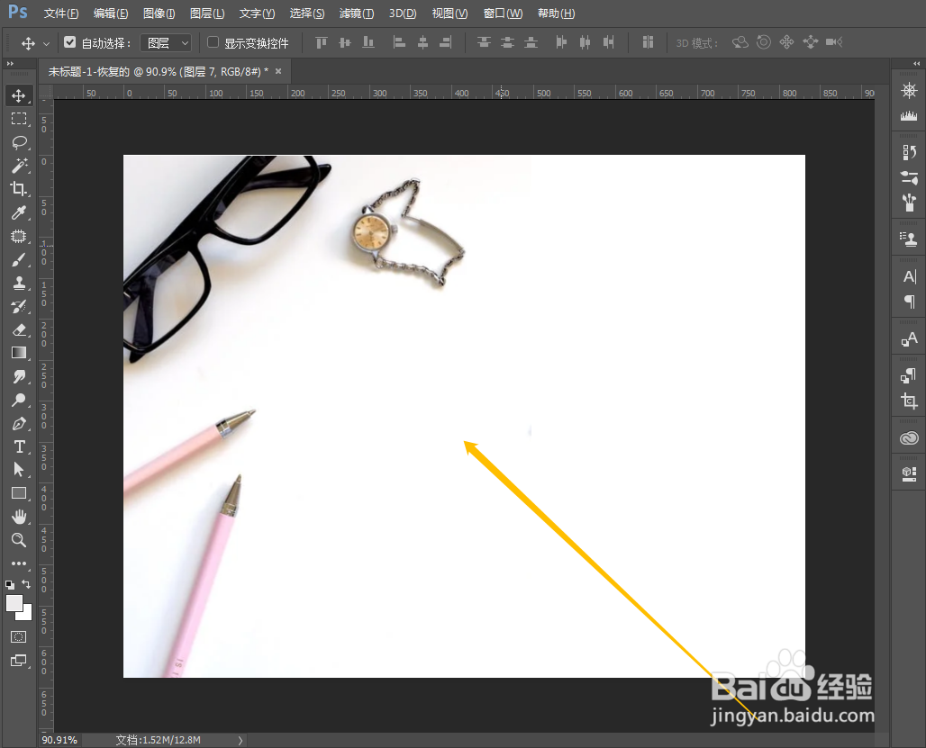Switch to the 未标题-1-恢复的 document tab
This screenshot has height=748, width=926.
[x=158, y=71]
